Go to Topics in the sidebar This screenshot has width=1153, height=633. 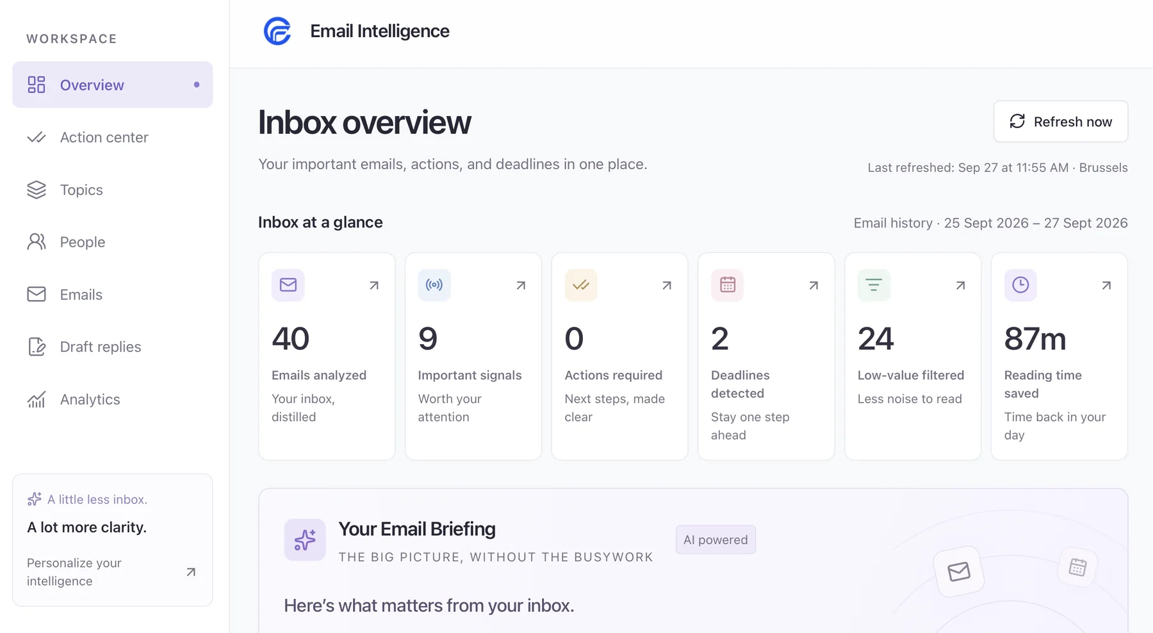[x=113, y=190]
